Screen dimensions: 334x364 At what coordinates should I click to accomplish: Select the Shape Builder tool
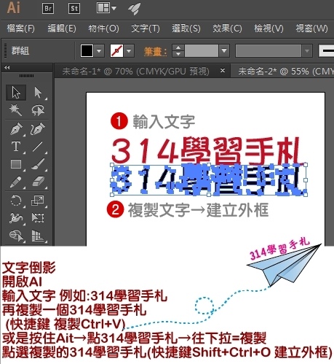pyautogui.click(x=16, y=236)
